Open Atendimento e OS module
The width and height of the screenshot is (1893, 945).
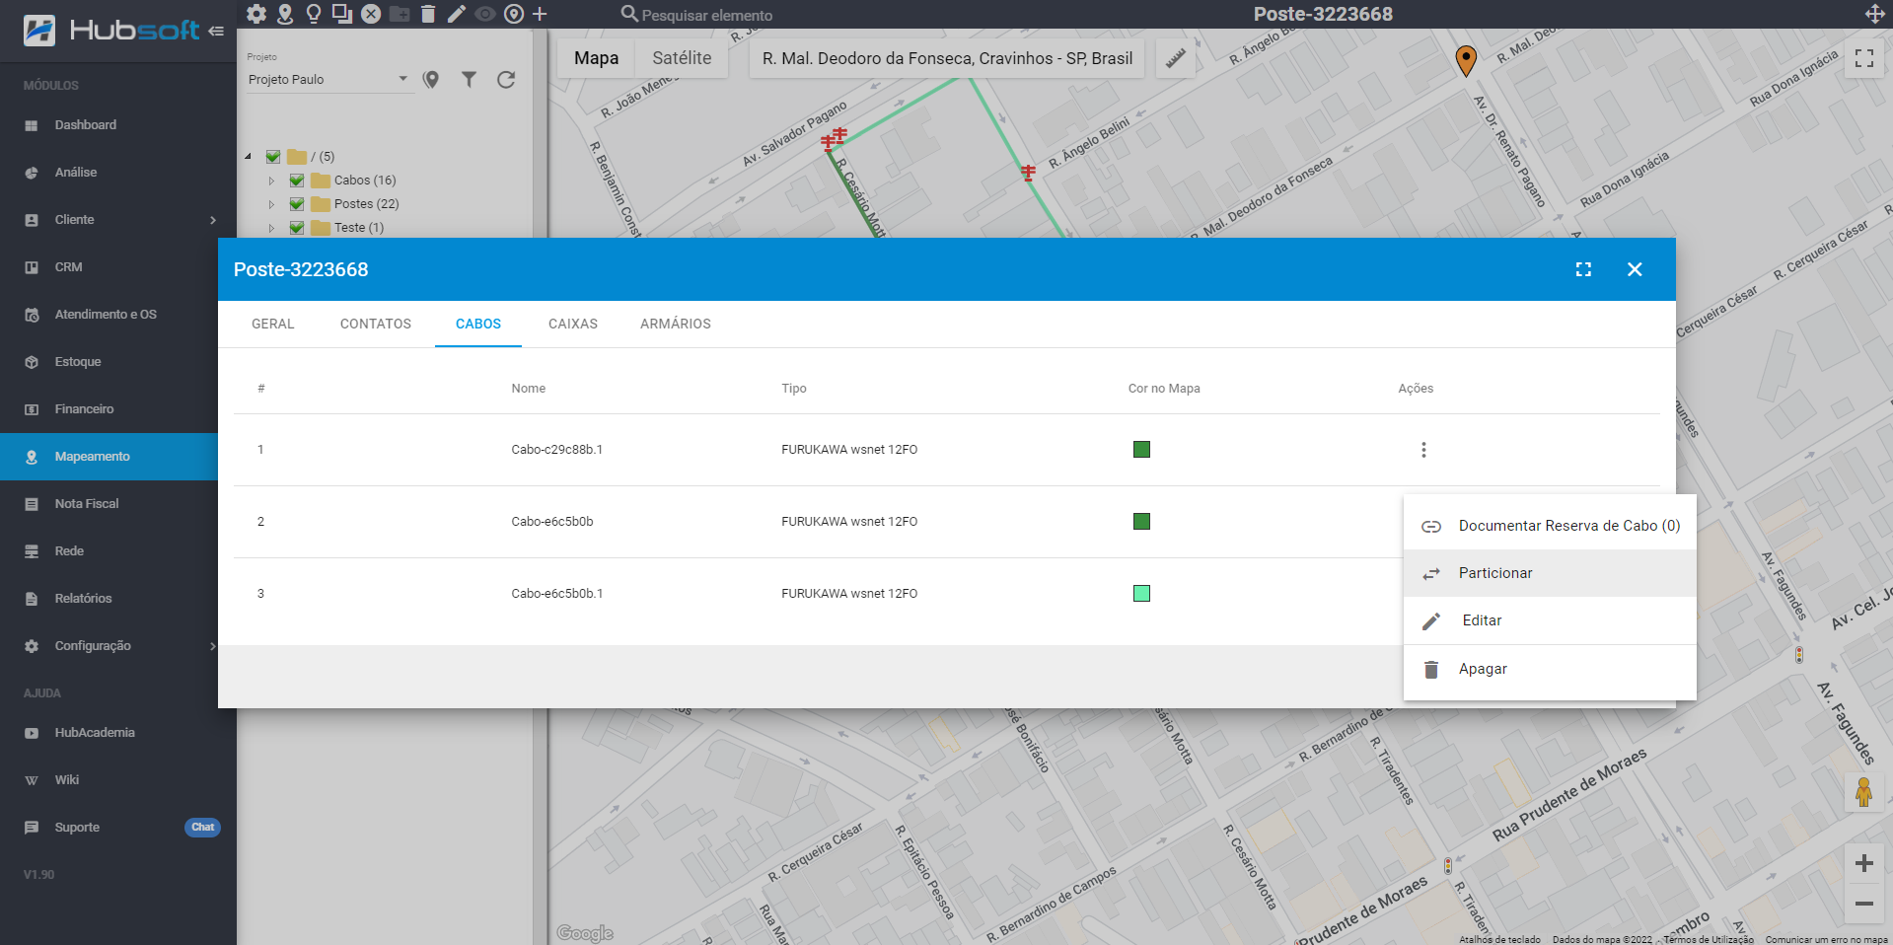[x=109, y=315]
